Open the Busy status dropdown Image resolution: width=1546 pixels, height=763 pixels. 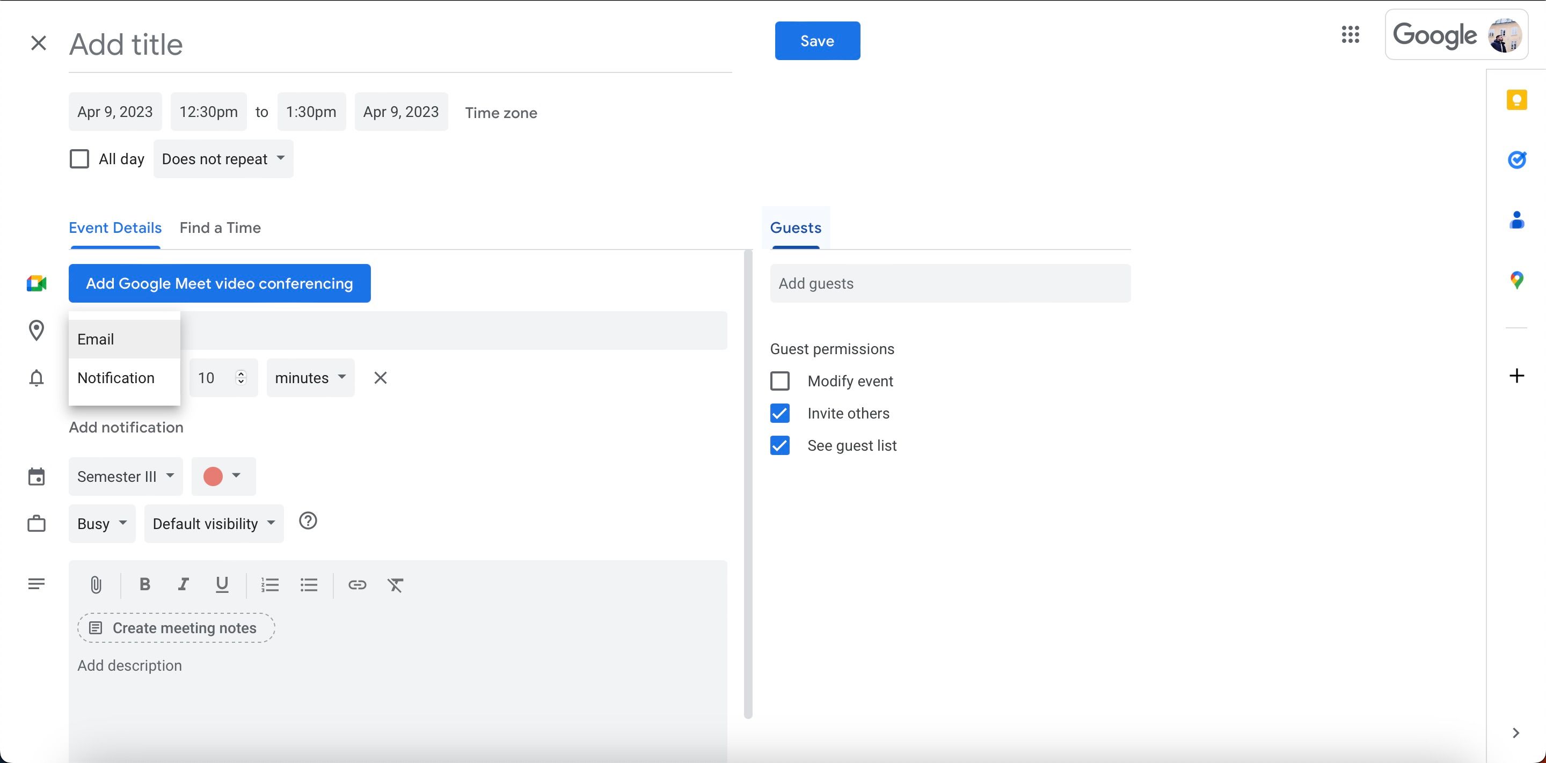pos(101,524)
